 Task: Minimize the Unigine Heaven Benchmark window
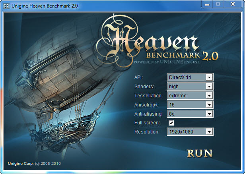point(207,4)
